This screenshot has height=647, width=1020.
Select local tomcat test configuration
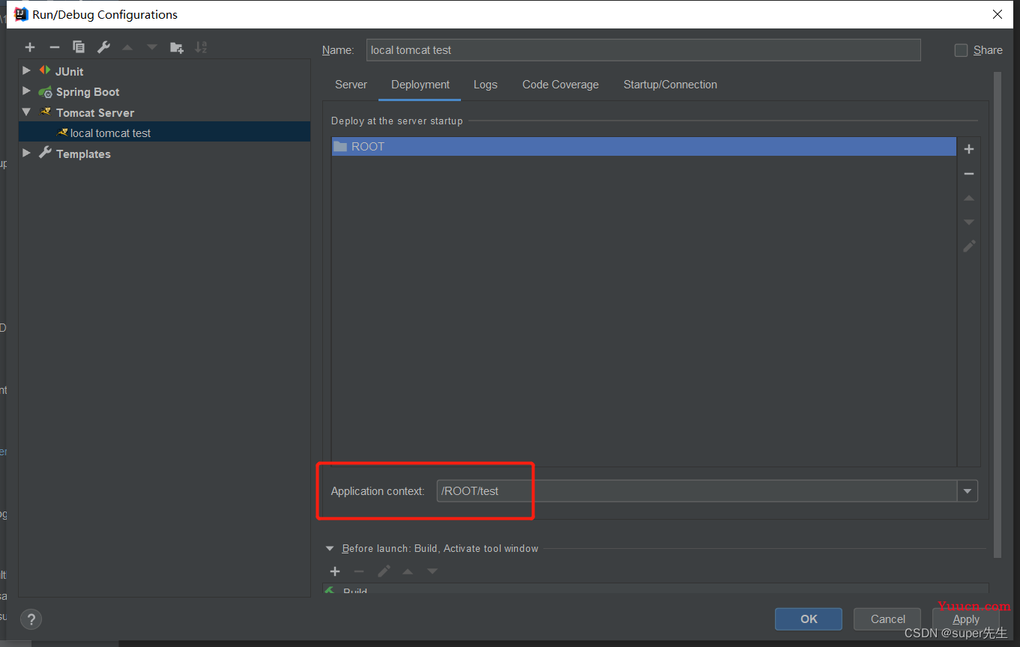click(x=164, y=133)
